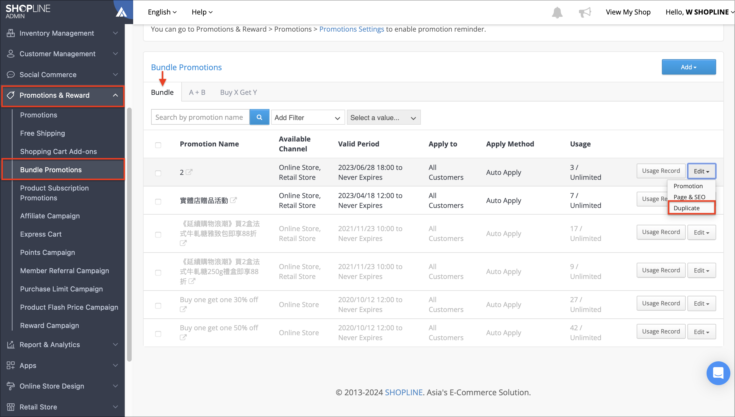Check the box for promotion 2
This screenshot has height=417, width=735.
coord(158,173)
